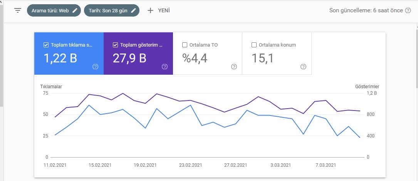Click the 23.02.2021 date label
418x181 pixels.
[190, 165]
